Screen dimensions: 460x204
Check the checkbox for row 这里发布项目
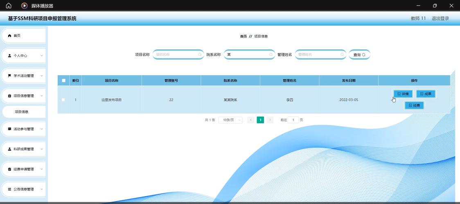[x=63, y=100]
